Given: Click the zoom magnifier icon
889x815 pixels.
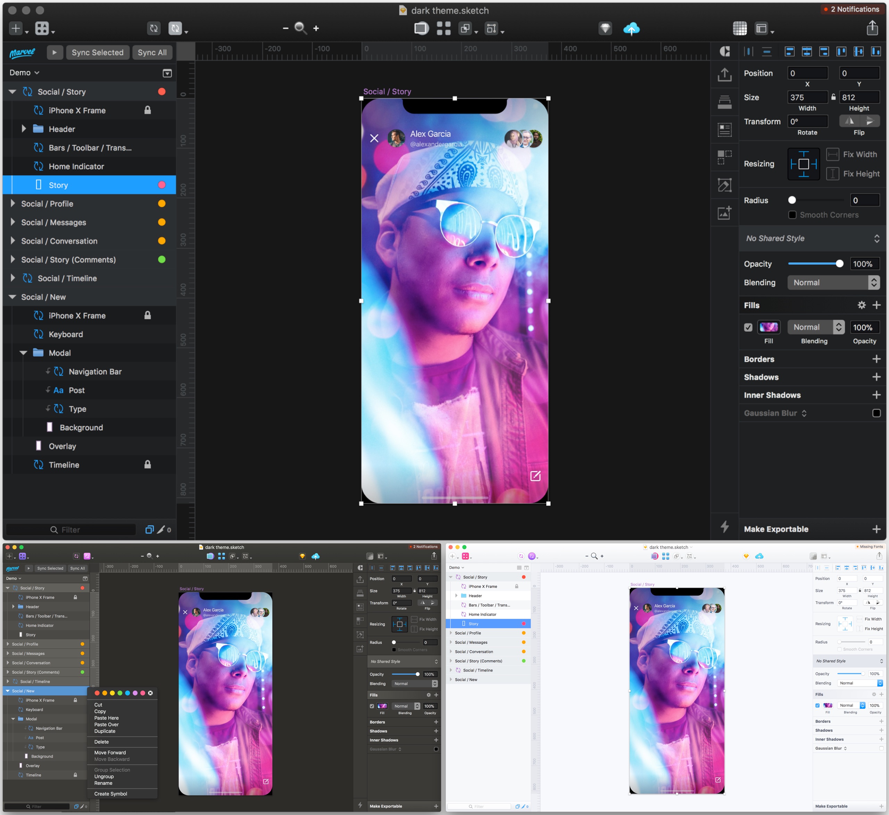Looking at the screenshot, I should coord(300,28).
